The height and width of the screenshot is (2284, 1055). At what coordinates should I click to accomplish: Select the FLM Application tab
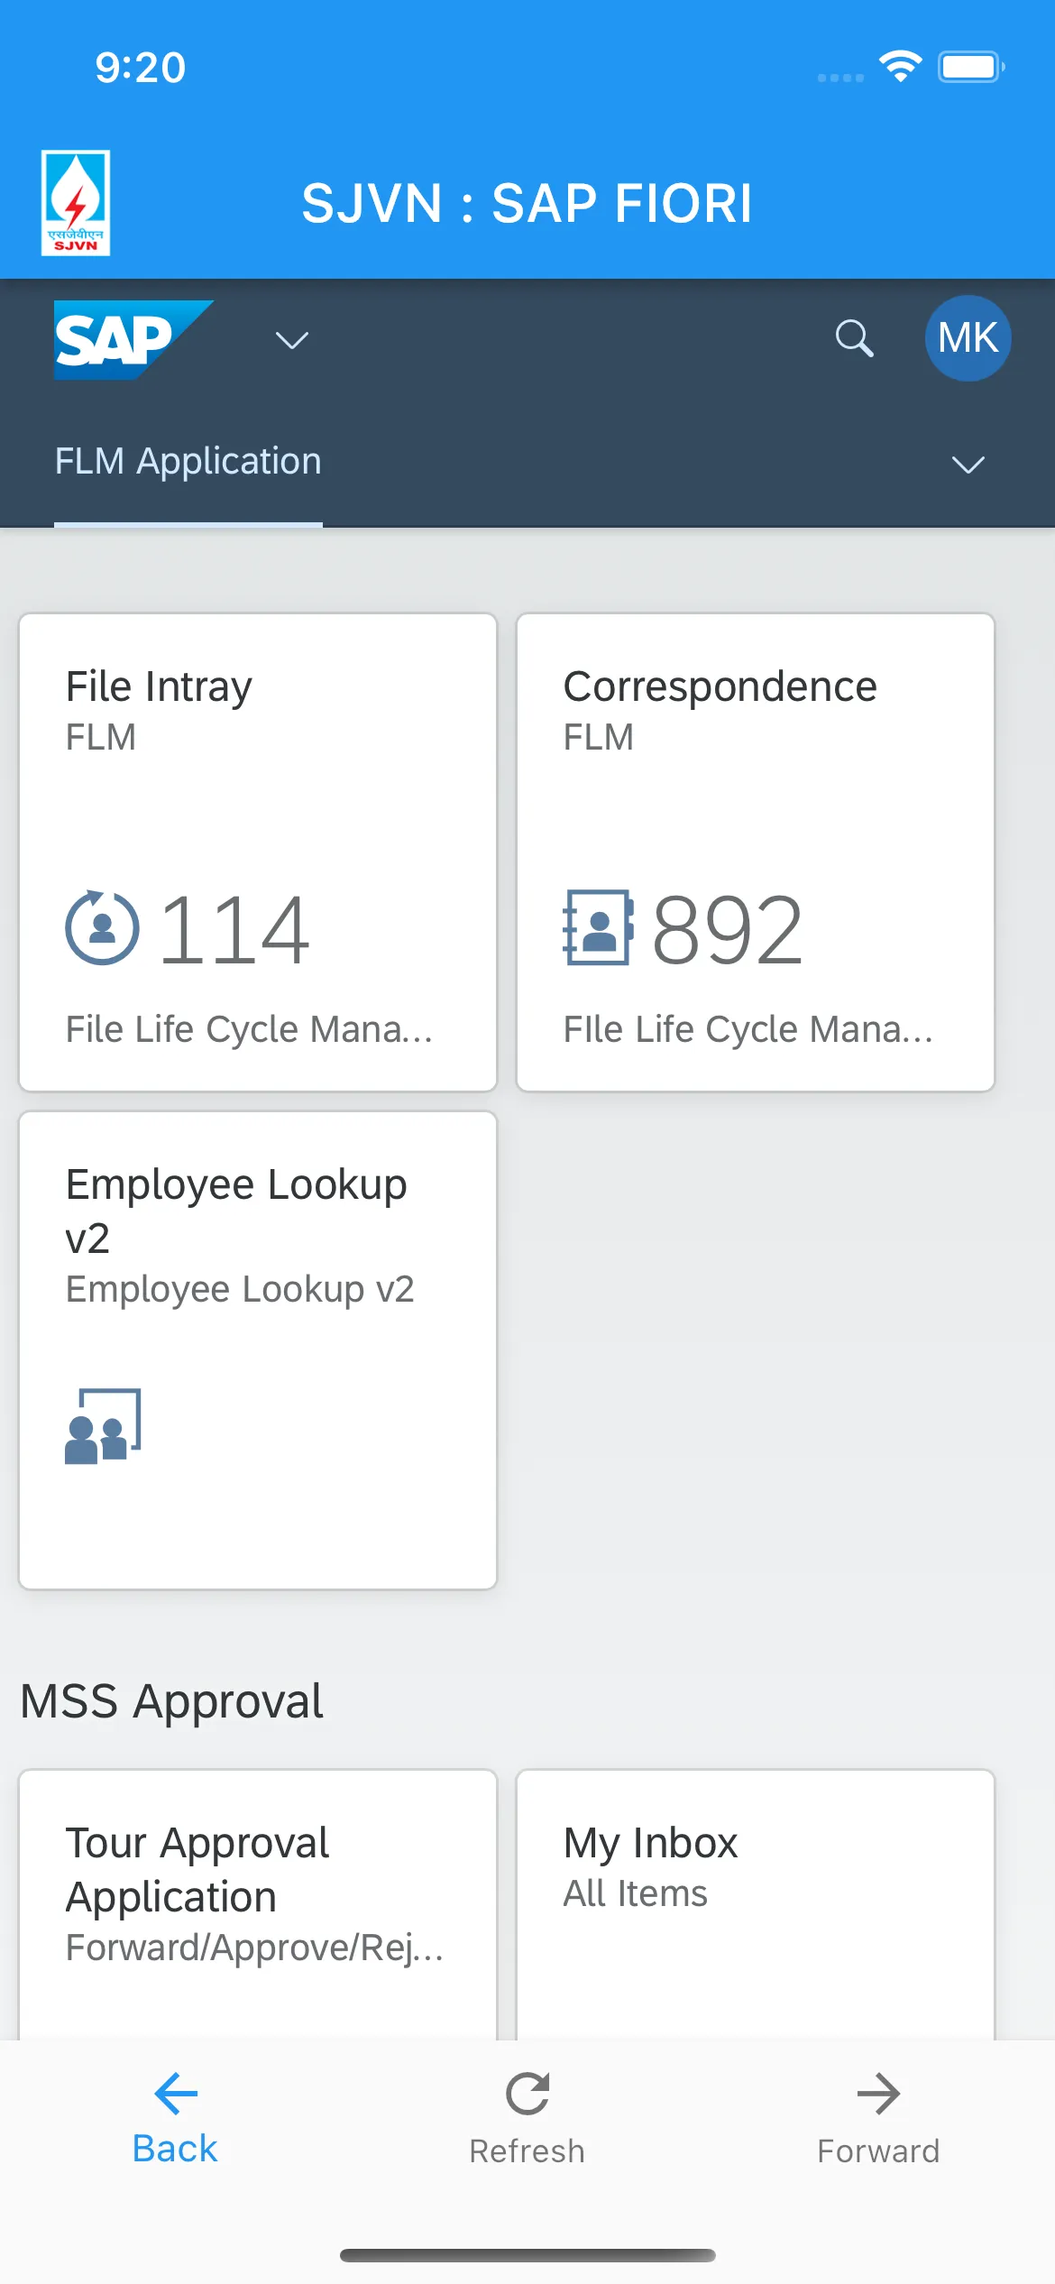[188, 462]
